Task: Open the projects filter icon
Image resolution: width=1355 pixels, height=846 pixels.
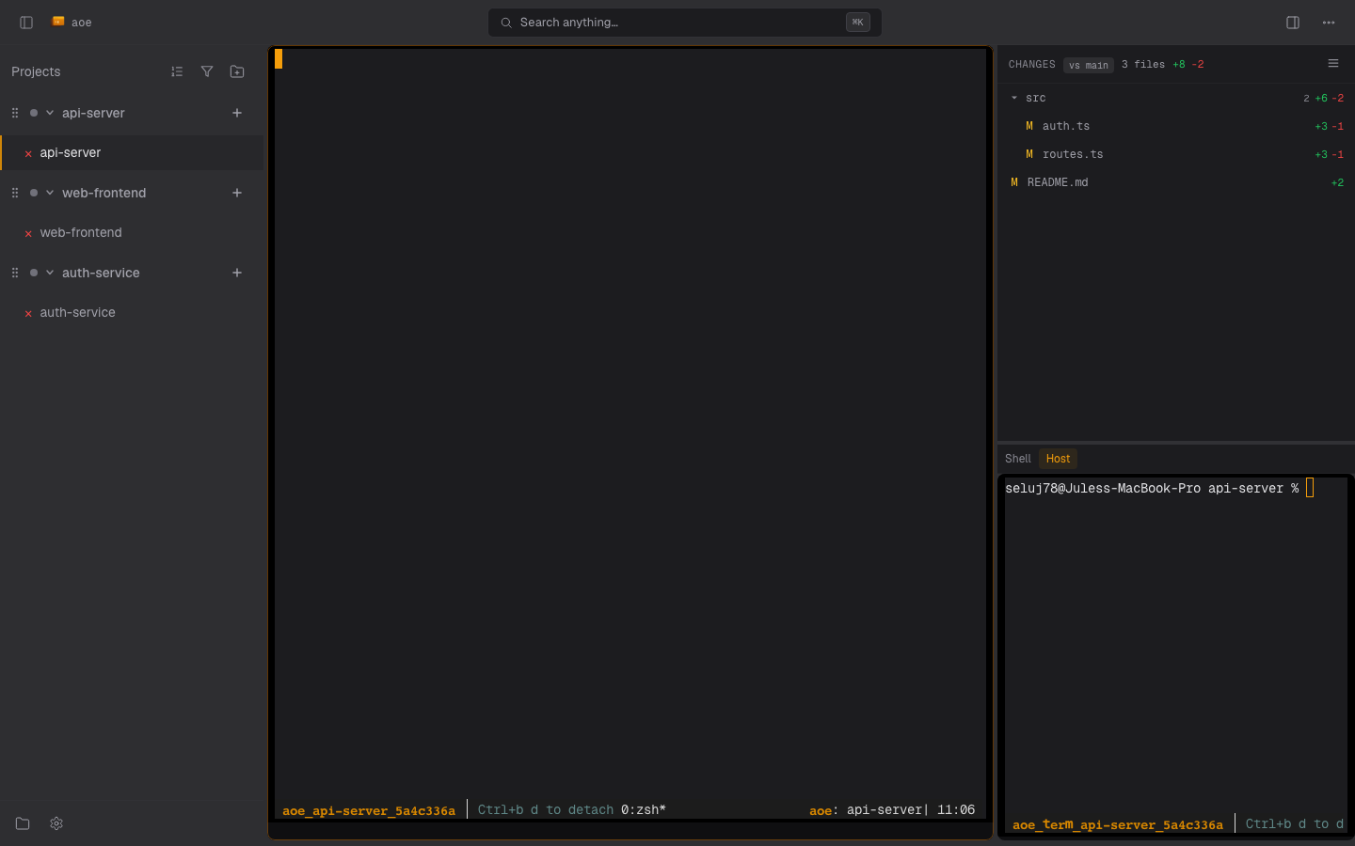Action: tap(207, 71)
